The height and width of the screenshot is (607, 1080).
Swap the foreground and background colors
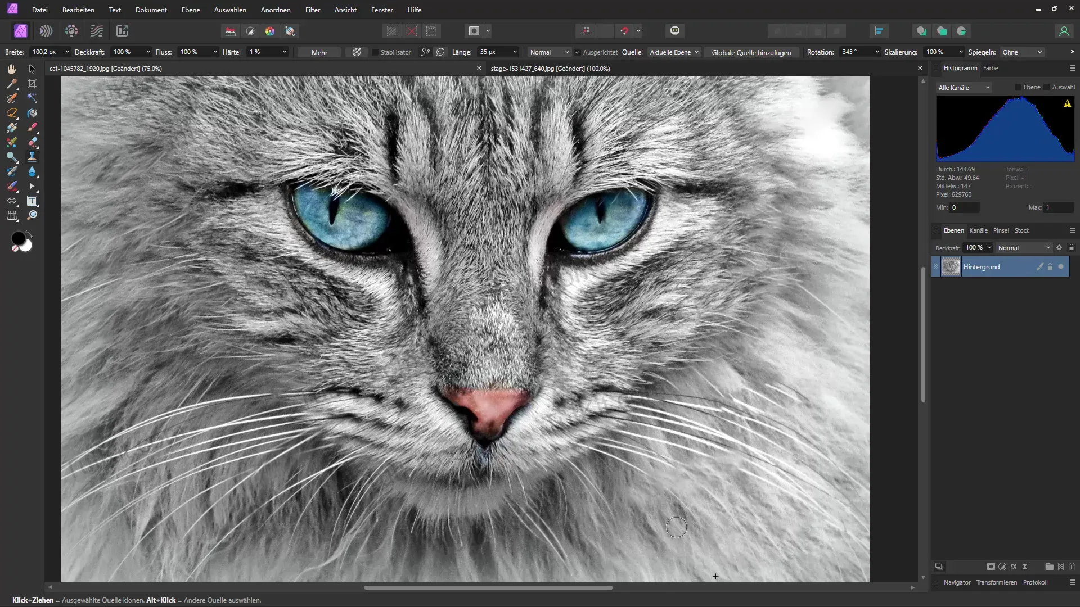pyautogui.click(x=29, y=234)
